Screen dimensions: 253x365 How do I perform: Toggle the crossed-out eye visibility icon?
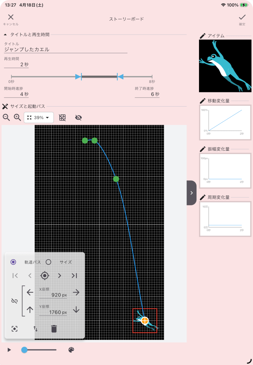[79, 118]
